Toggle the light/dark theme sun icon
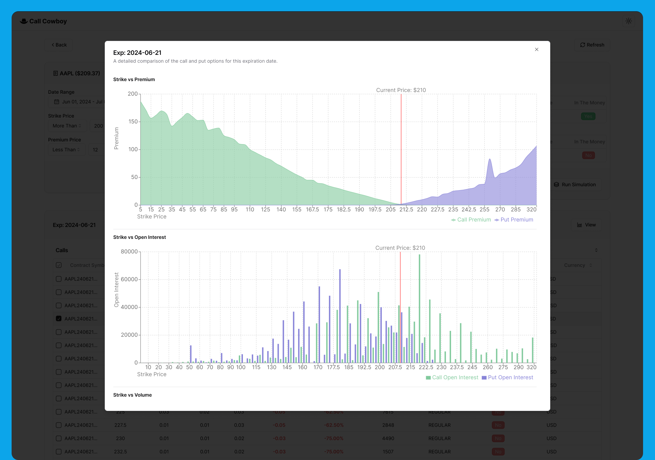This screenshot has height=460, width=655. click(629, 21)
